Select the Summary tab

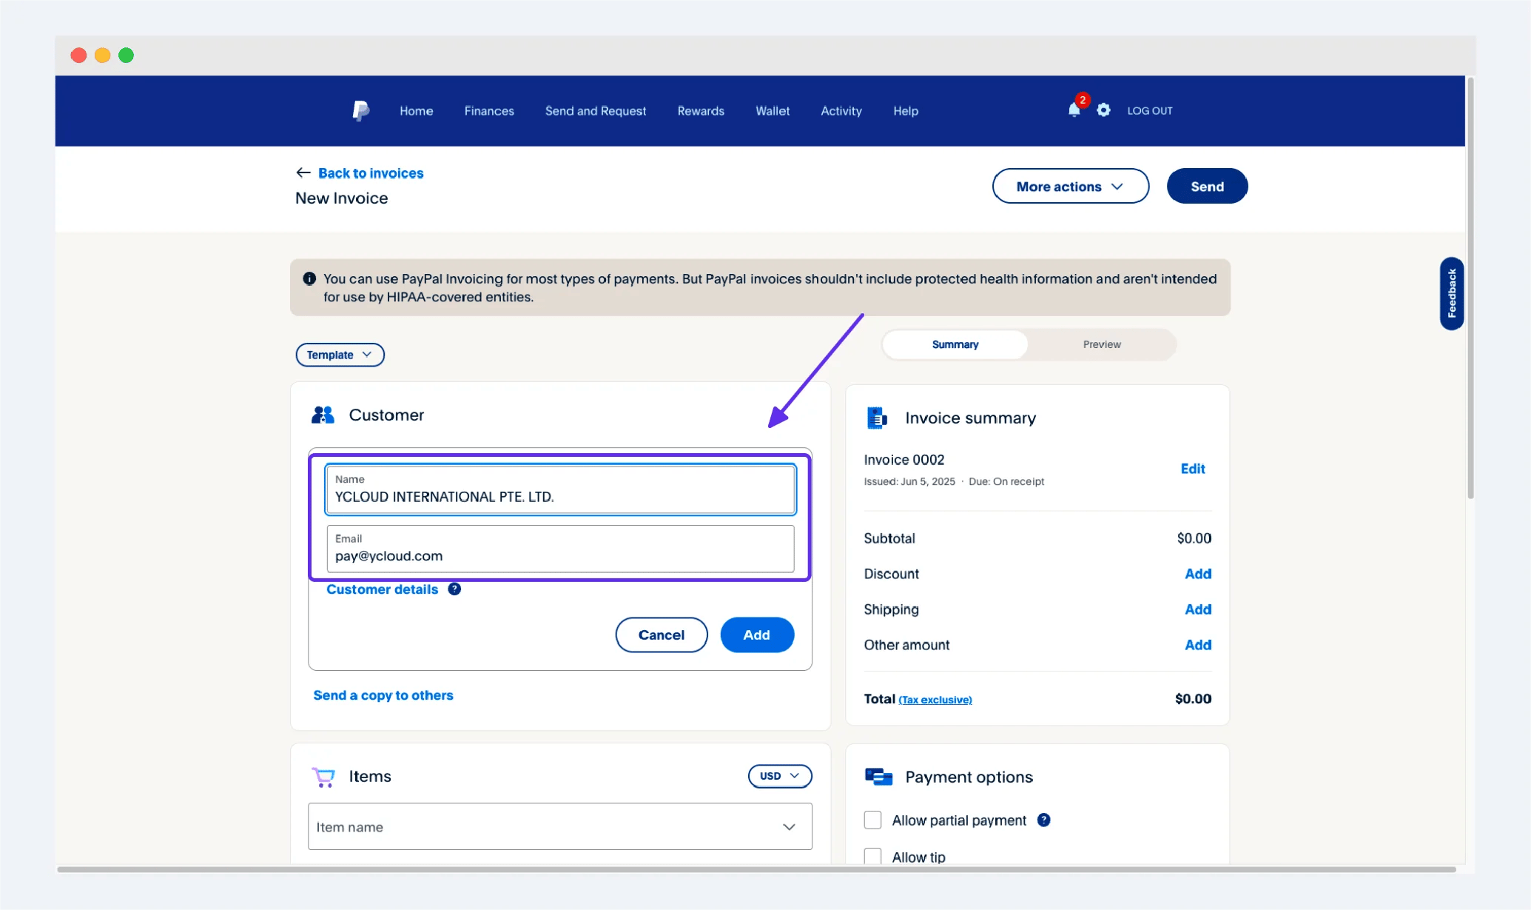pos(955,344)
